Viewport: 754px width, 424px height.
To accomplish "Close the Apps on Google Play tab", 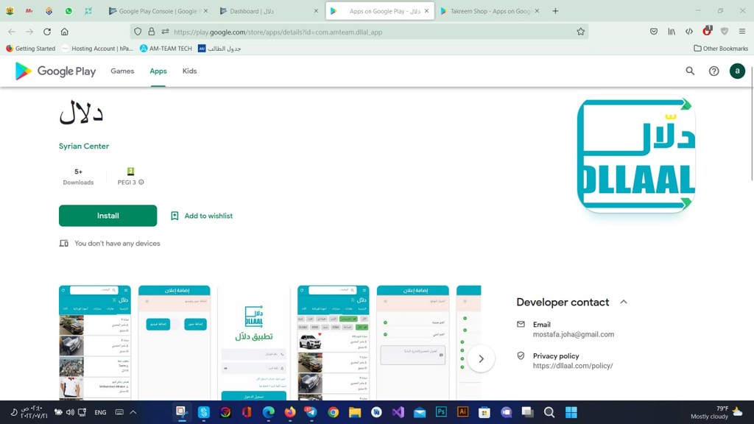I will (426, 10).
